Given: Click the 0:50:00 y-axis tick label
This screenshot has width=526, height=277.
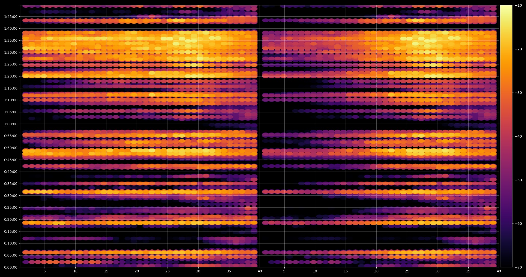Looking at the screenshot, I should (x=11, y=148).
